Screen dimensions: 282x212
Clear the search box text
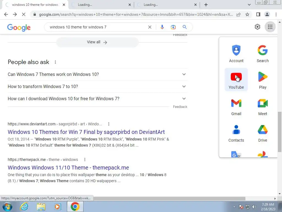click(150, 27)
